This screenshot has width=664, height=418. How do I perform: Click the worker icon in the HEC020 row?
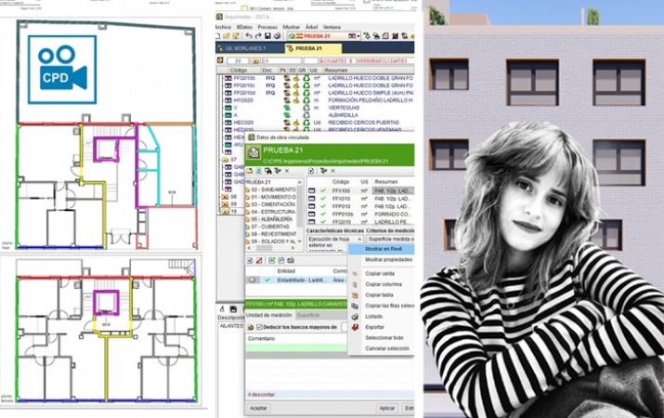point(287,123)
